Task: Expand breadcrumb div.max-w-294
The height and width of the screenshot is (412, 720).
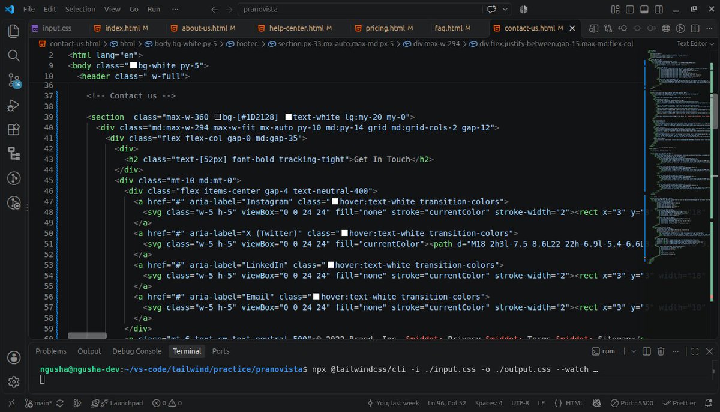Action: [431, 44]
